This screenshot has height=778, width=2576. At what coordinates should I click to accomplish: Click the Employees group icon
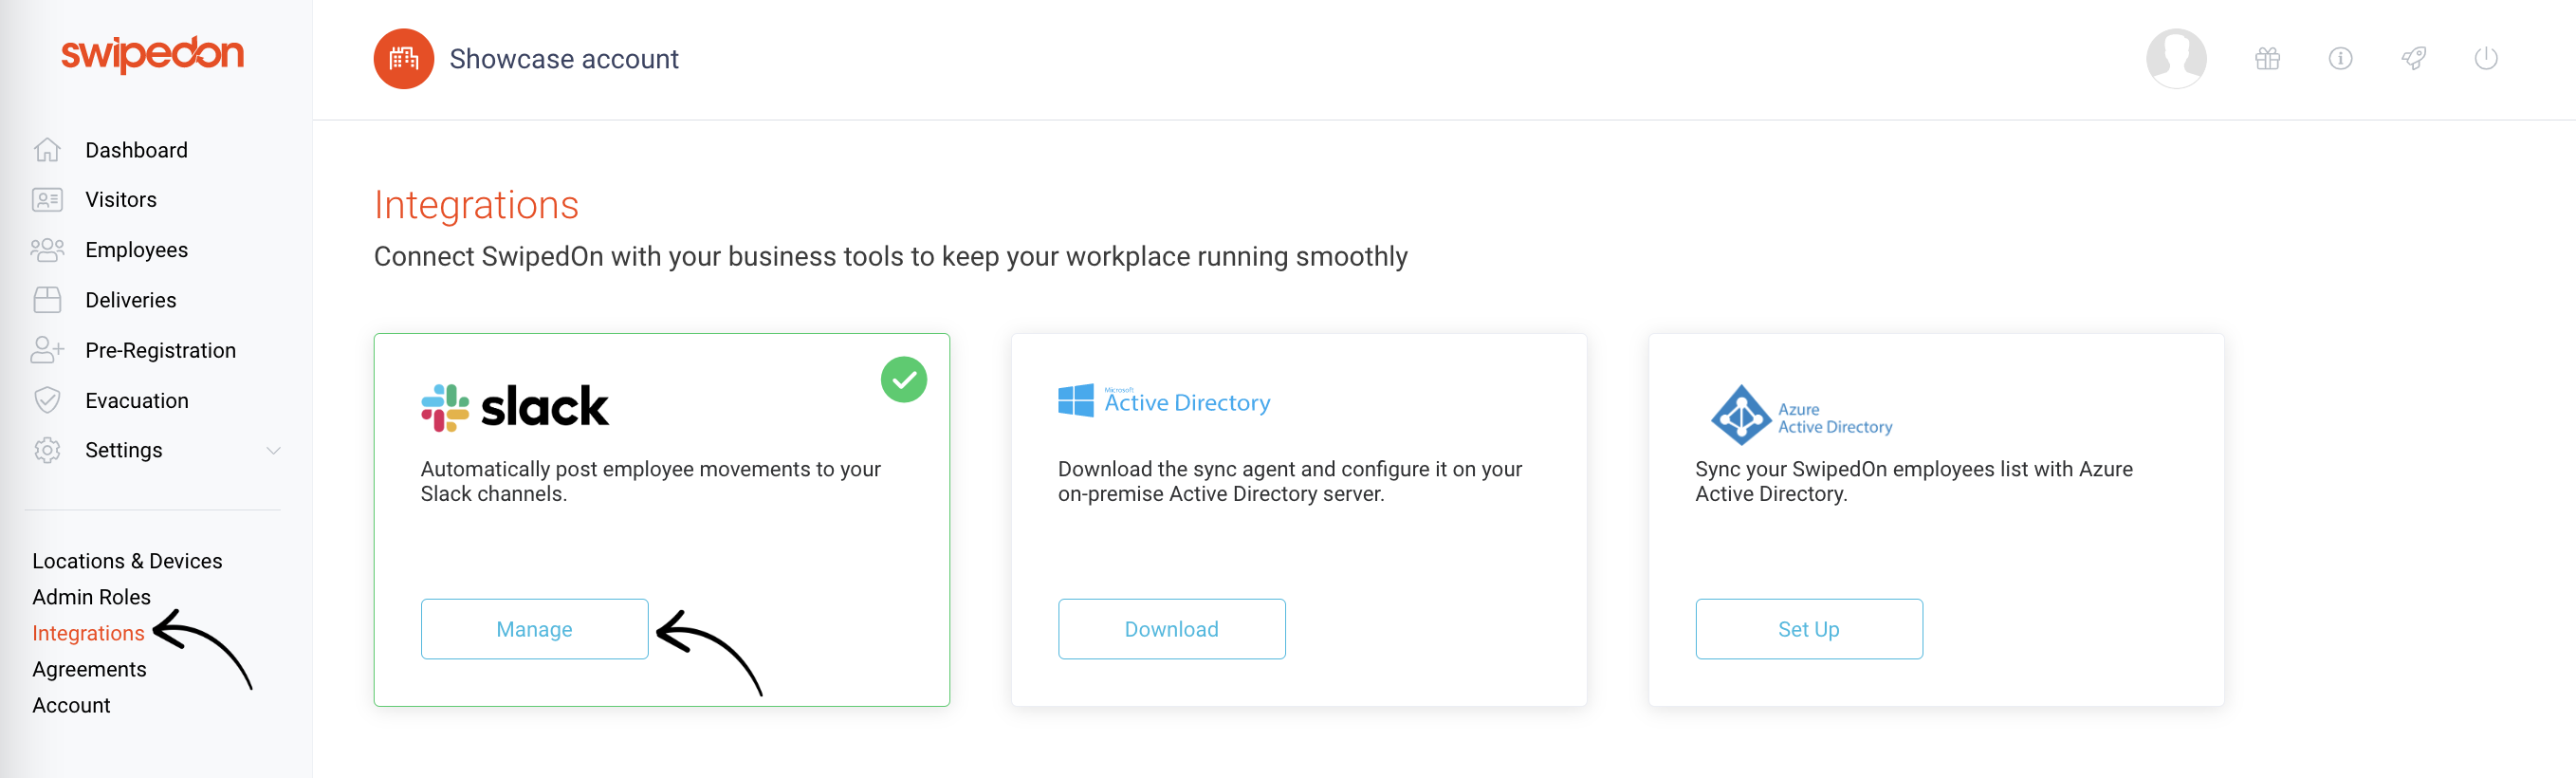click(x=47, y=250)
